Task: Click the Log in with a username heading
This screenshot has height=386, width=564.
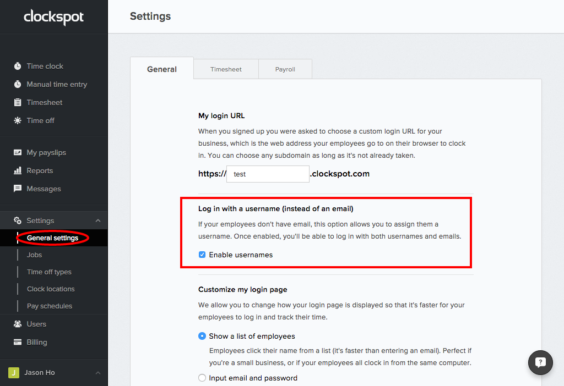Action: [x=276, y=208]
